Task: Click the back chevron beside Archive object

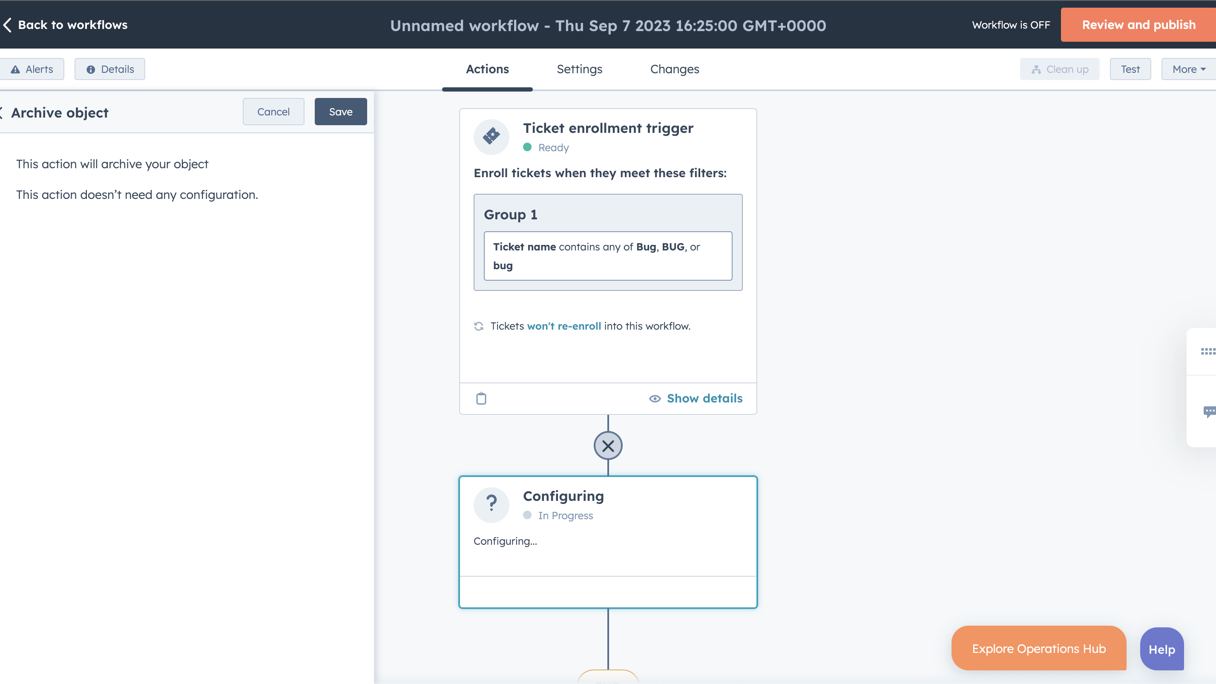Action: tap(1, 112)
